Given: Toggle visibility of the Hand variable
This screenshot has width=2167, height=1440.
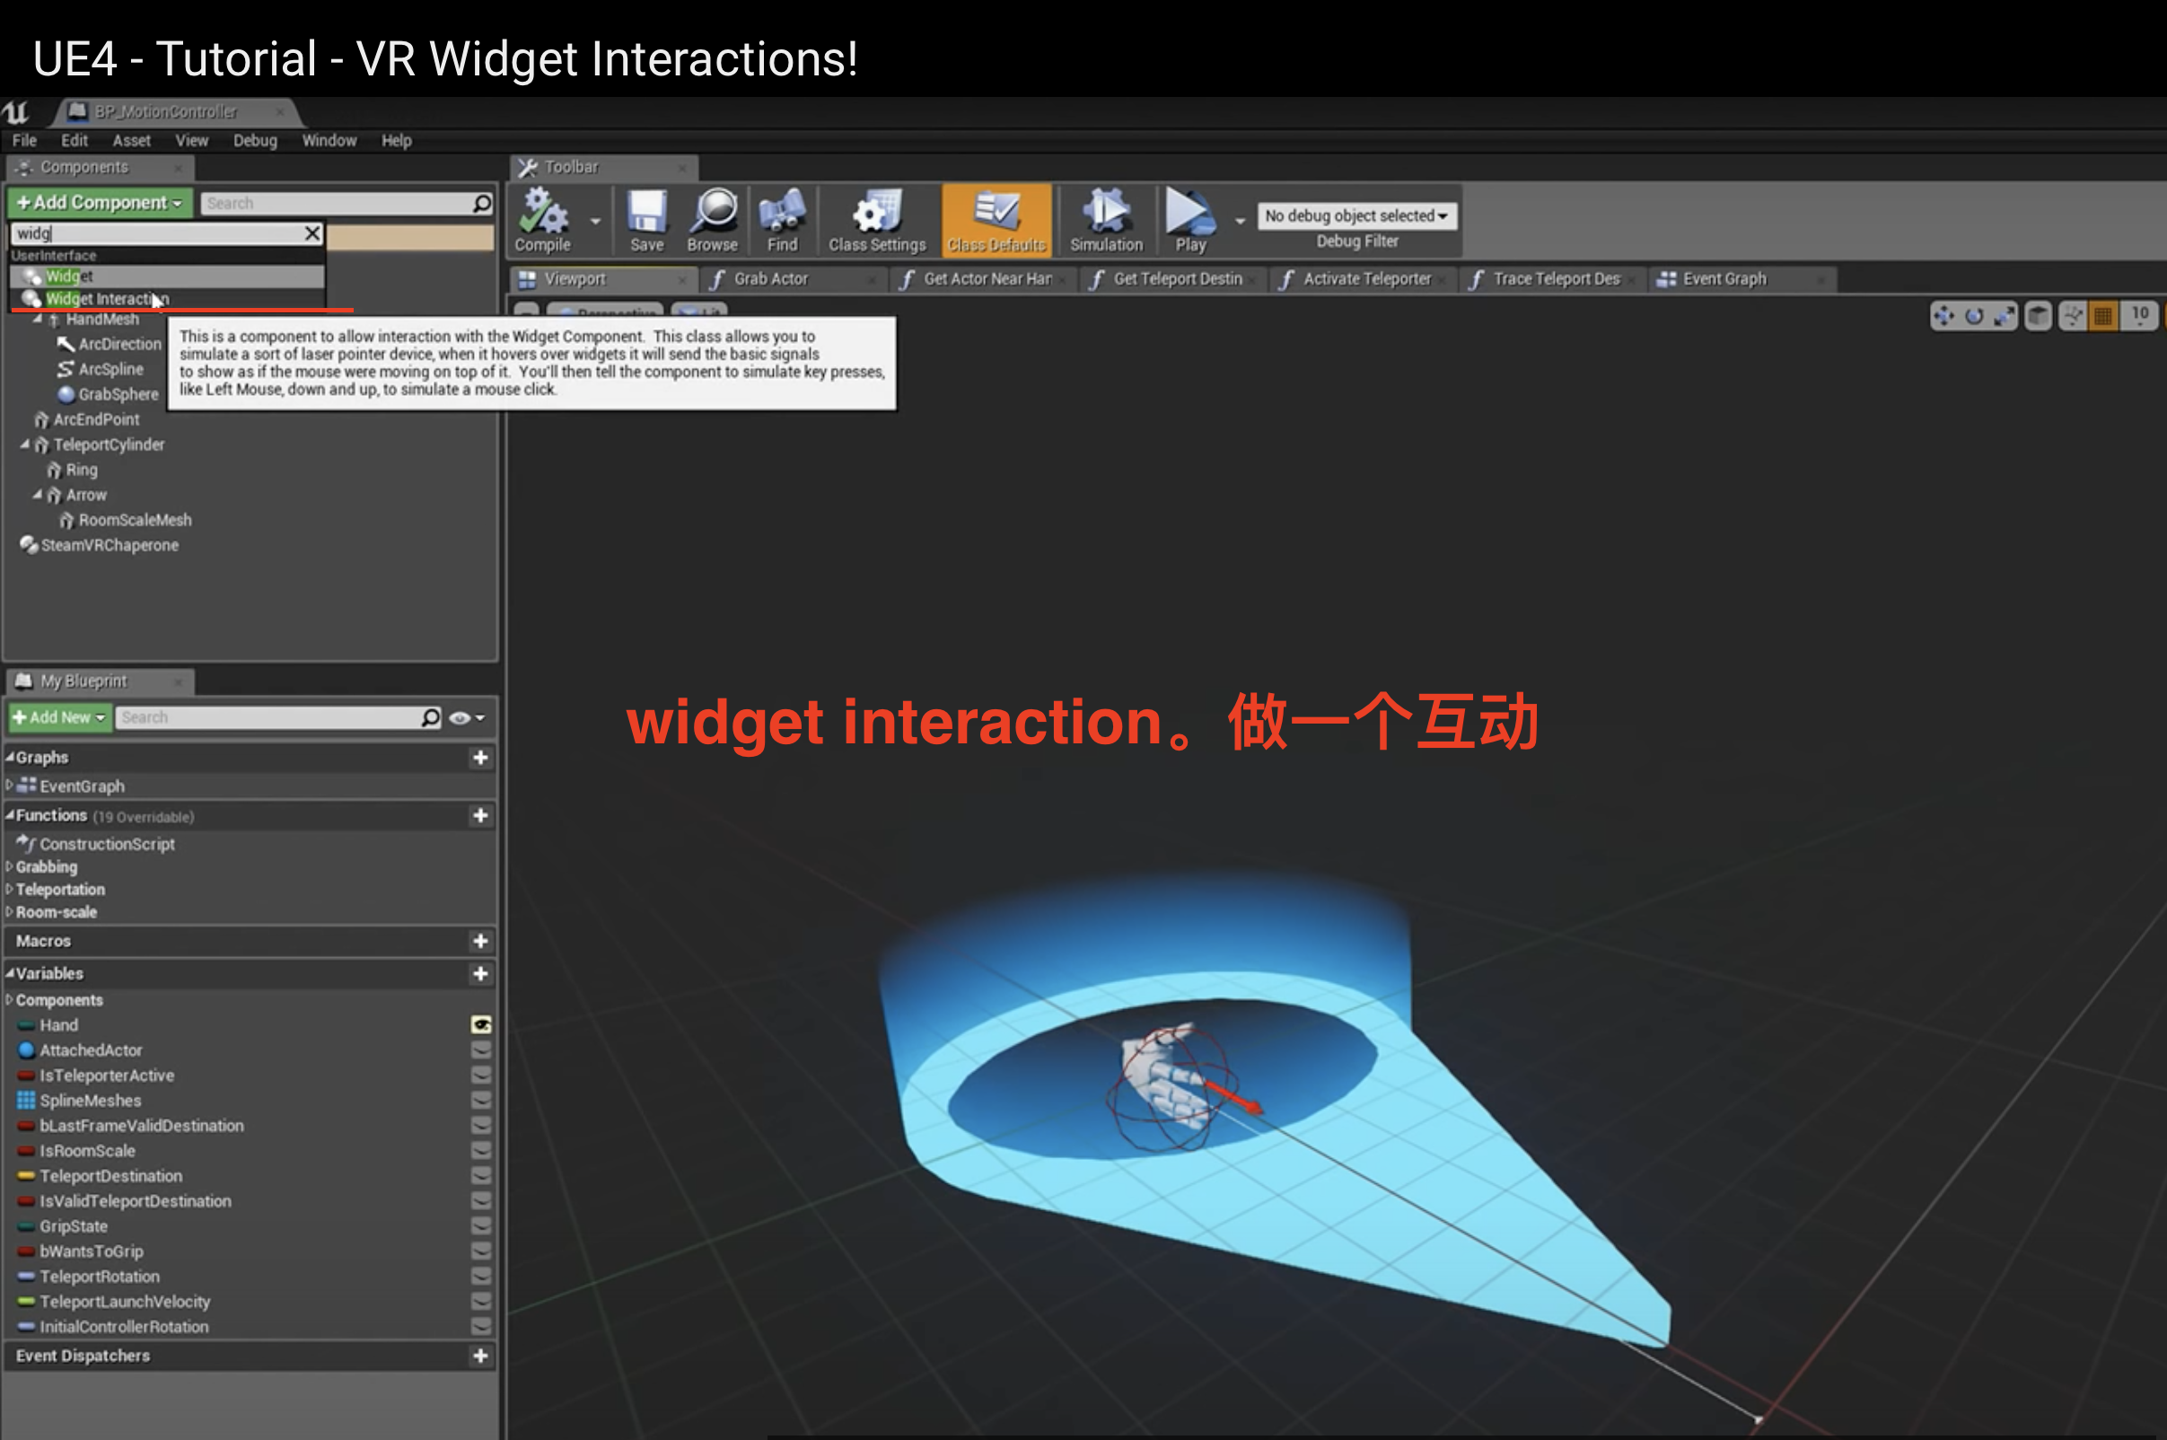Looking at the screenshot, I should point(481,1024).
